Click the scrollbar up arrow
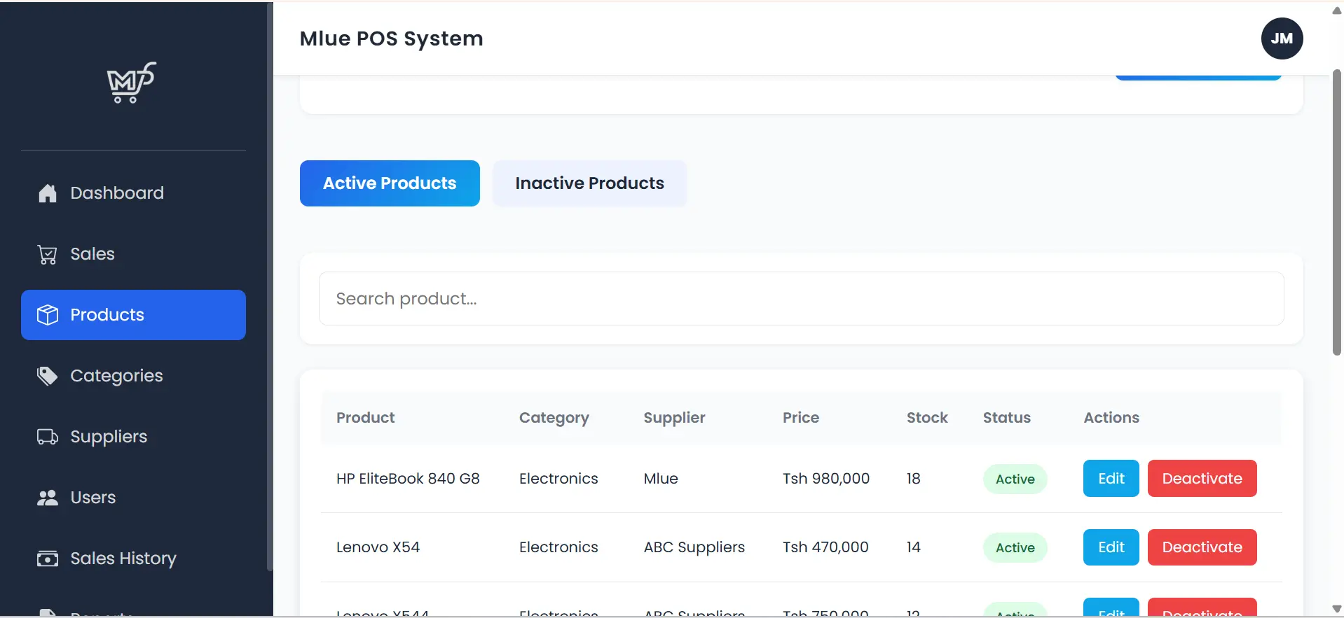1344x618 pixels. click(x=1336, y=10)
